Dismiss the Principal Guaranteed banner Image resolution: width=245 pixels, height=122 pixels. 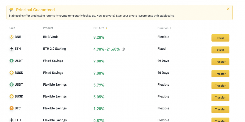point(228,9)
